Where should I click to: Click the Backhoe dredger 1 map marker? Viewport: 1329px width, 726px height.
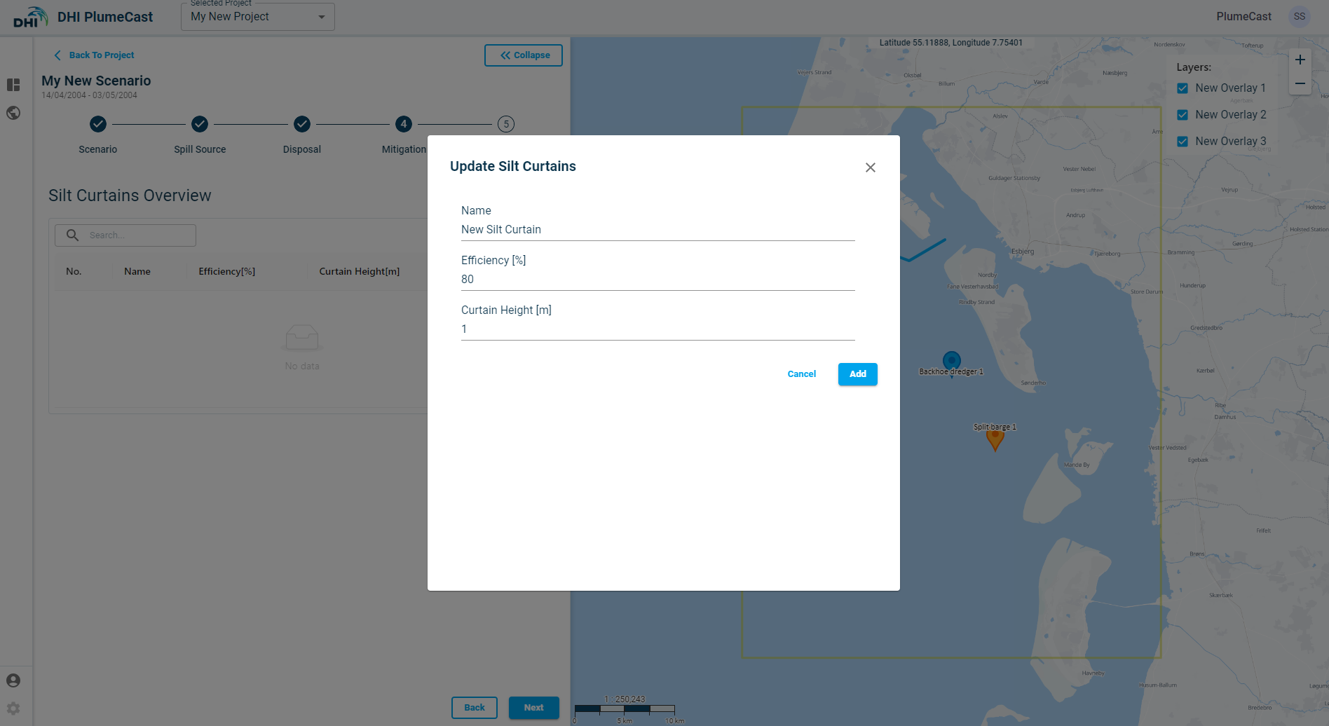point(951,361)
